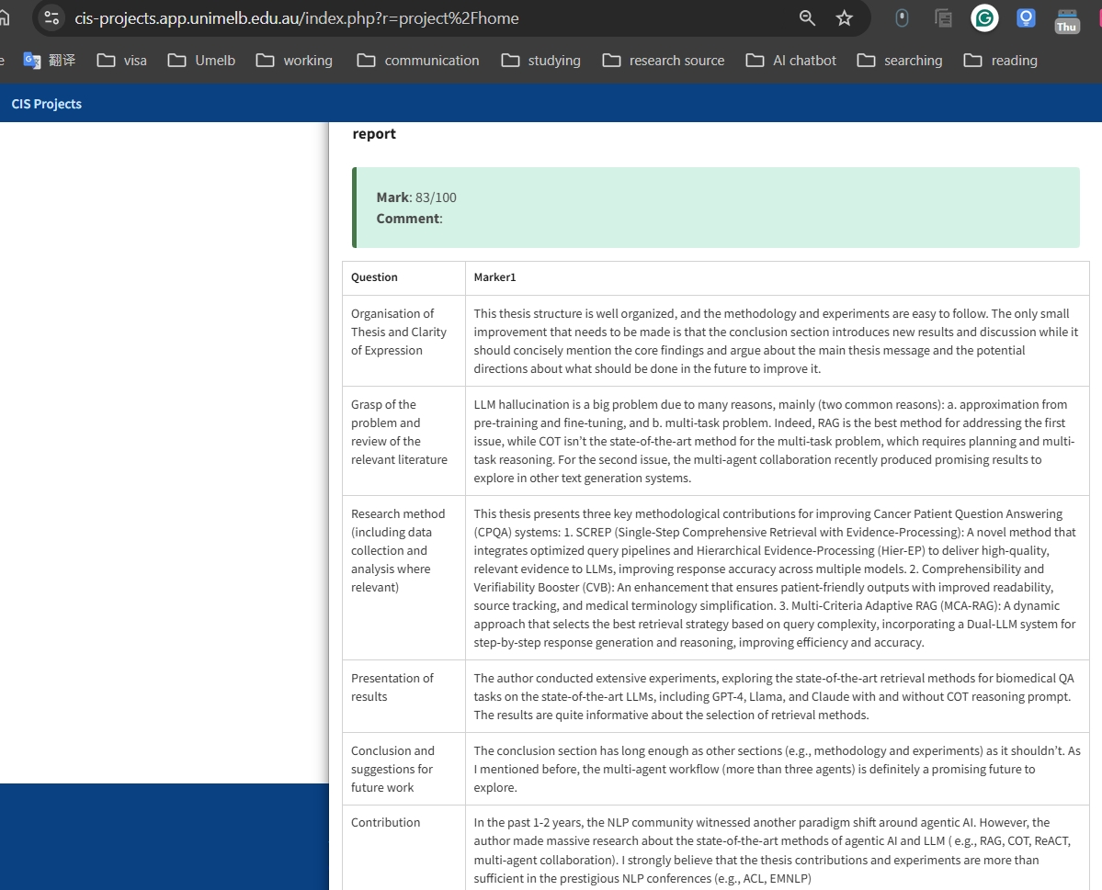Click the CIS Projects navbar link
This screenshot has width=1102, height=890.
click(47, 104)
